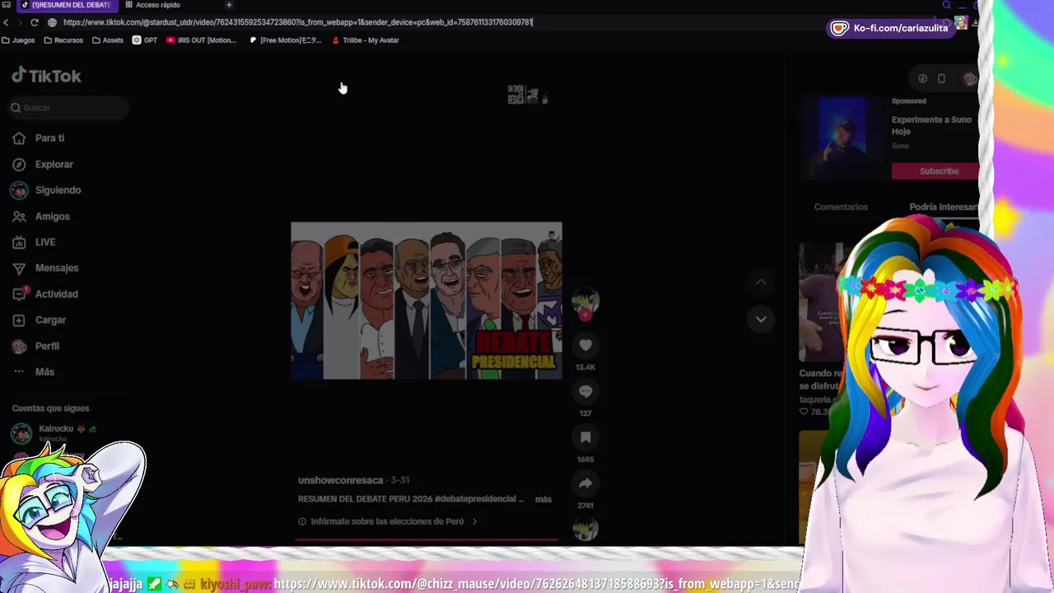Image resolution: width=1054 pixels, height=593 pixels.
Task: Bookmark the video with the save icon
Action: point(585,437)
